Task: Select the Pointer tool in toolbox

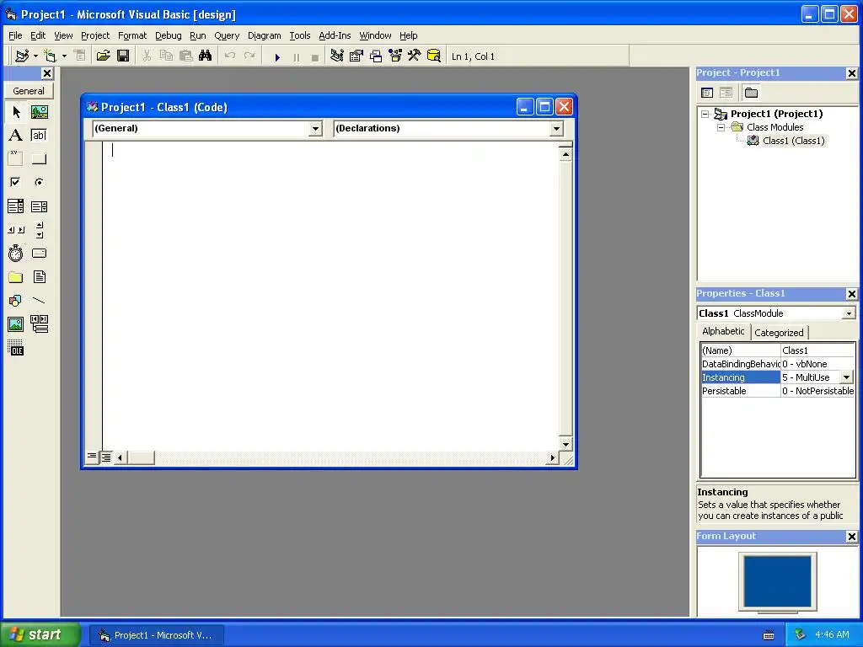Action: [x=16, y=112]
